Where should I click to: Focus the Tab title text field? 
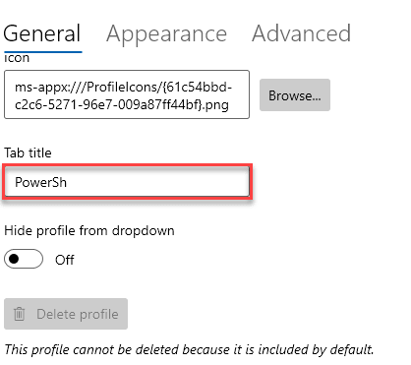(127, 182)
